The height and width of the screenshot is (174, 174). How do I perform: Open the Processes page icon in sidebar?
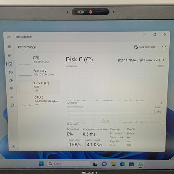(10, 55)
